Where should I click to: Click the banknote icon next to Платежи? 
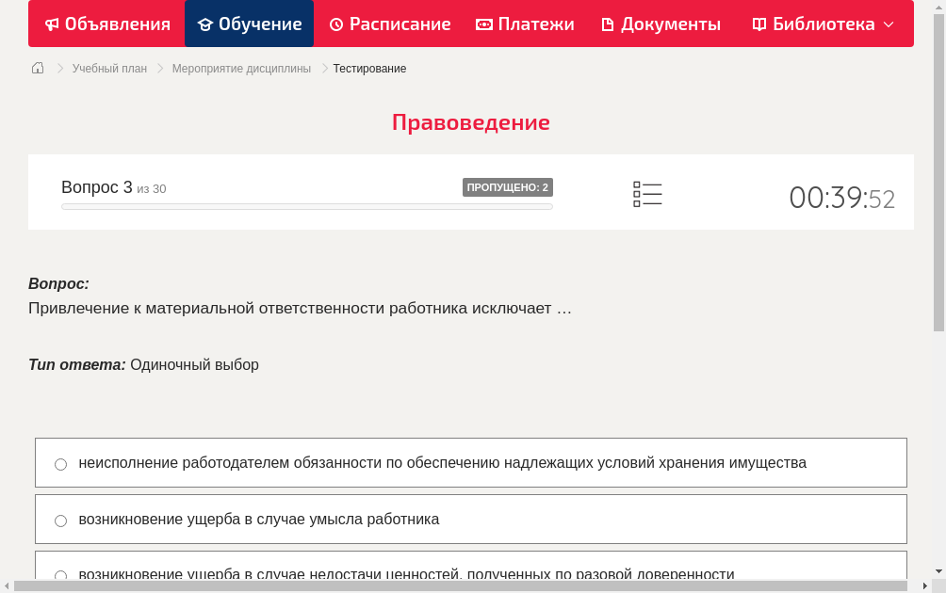(485, 24)
